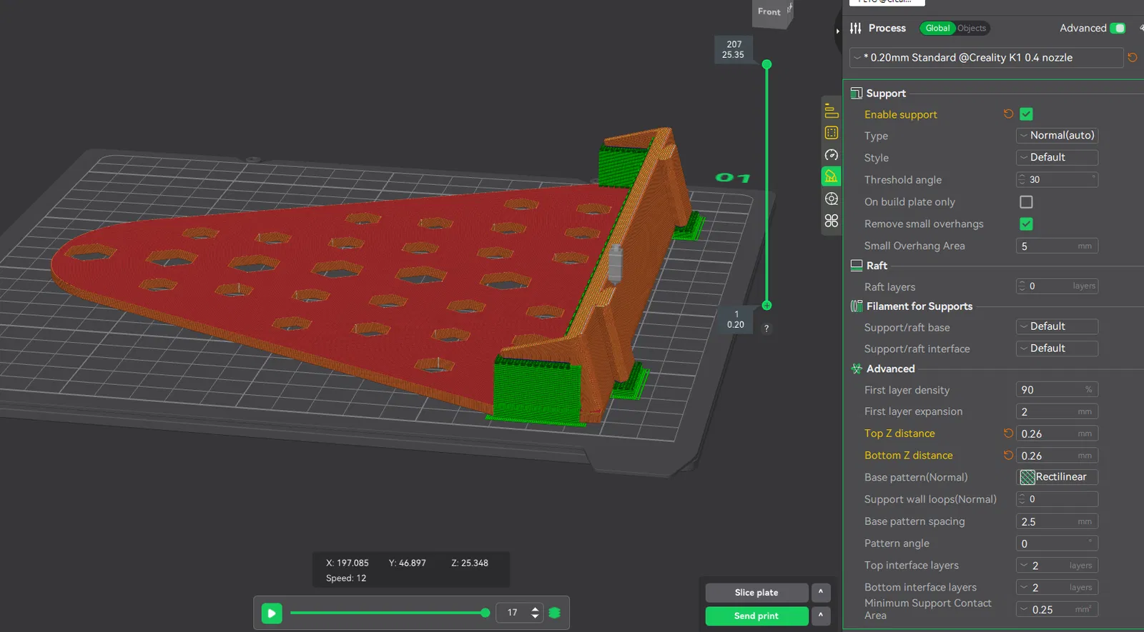Uncheck the Enable support checkbox
This screenshot has height=632, width=1144.
click(1026, 114)
